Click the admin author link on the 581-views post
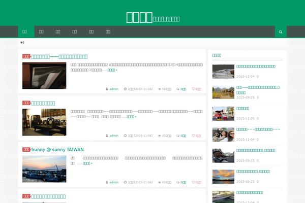The image size is (305, 203). point(114,89)
